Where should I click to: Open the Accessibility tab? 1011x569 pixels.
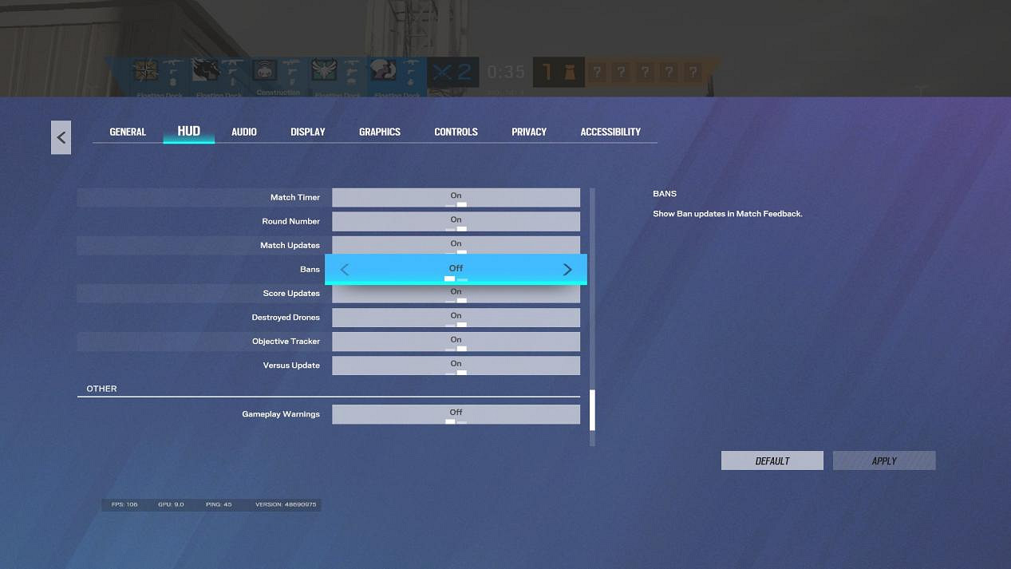tap(610, 132)
